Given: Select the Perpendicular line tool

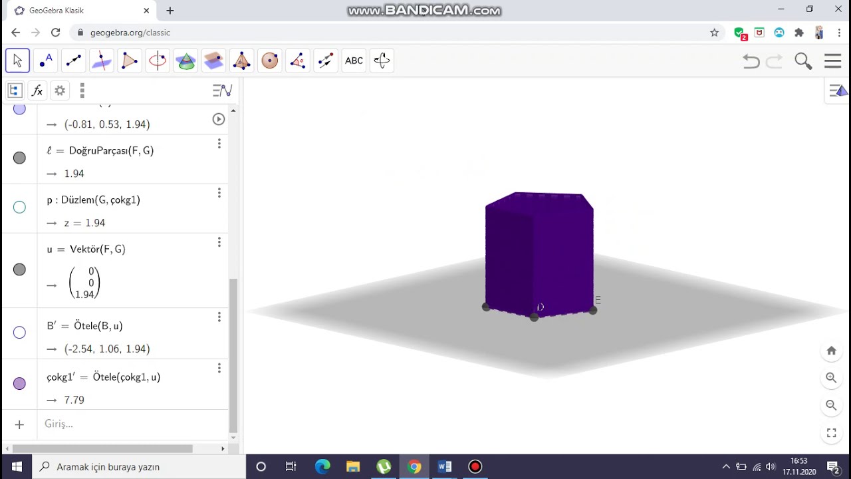Looking at the screenshot, I should (x=101, y=61).
